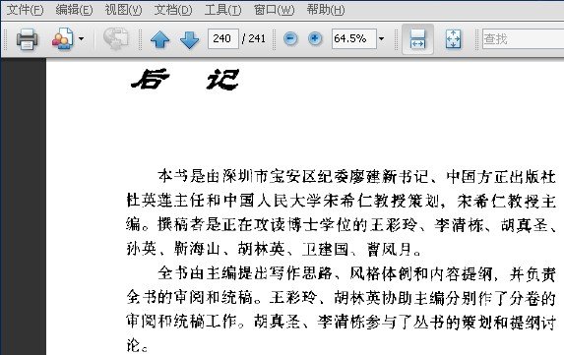Open the 视图(V) menu
Viewport: 564px width, 355px height.
pyautogui.click(x=123, y=10)
